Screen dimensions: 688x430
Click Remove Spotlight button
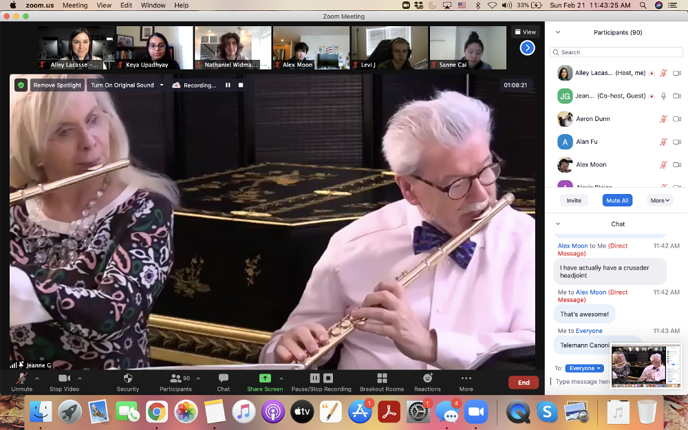(58, 85)
